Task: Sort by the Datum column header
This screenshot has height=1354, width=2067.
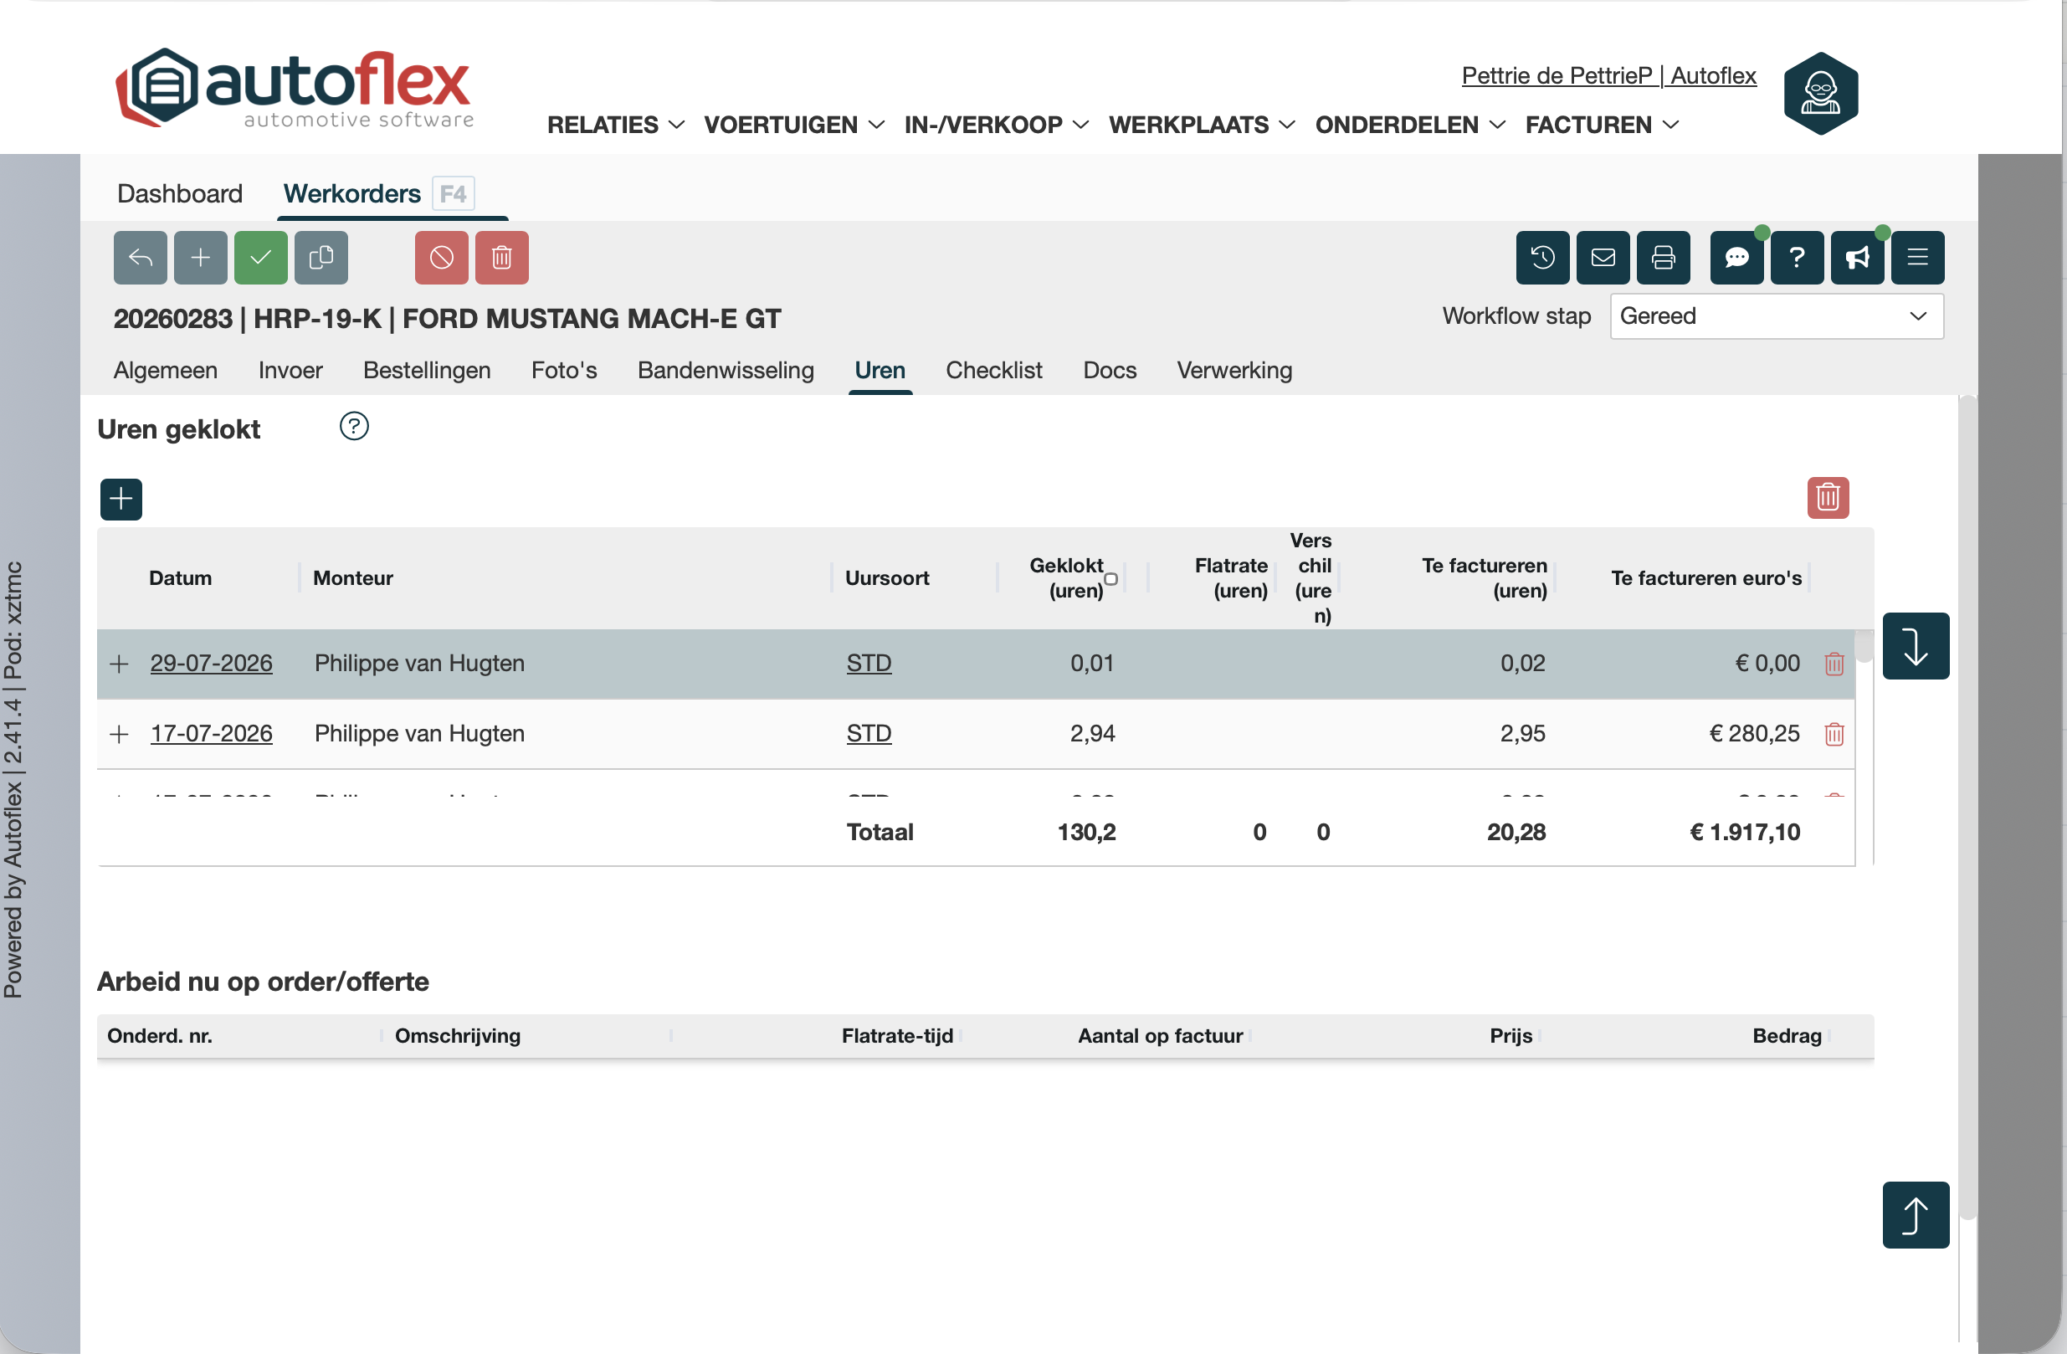Action: coord(180,577)
